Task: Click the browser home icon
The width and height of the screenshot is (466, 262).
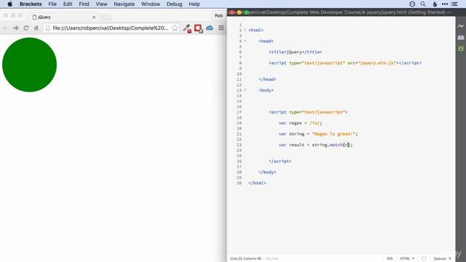Action: (x=36, y=28)
